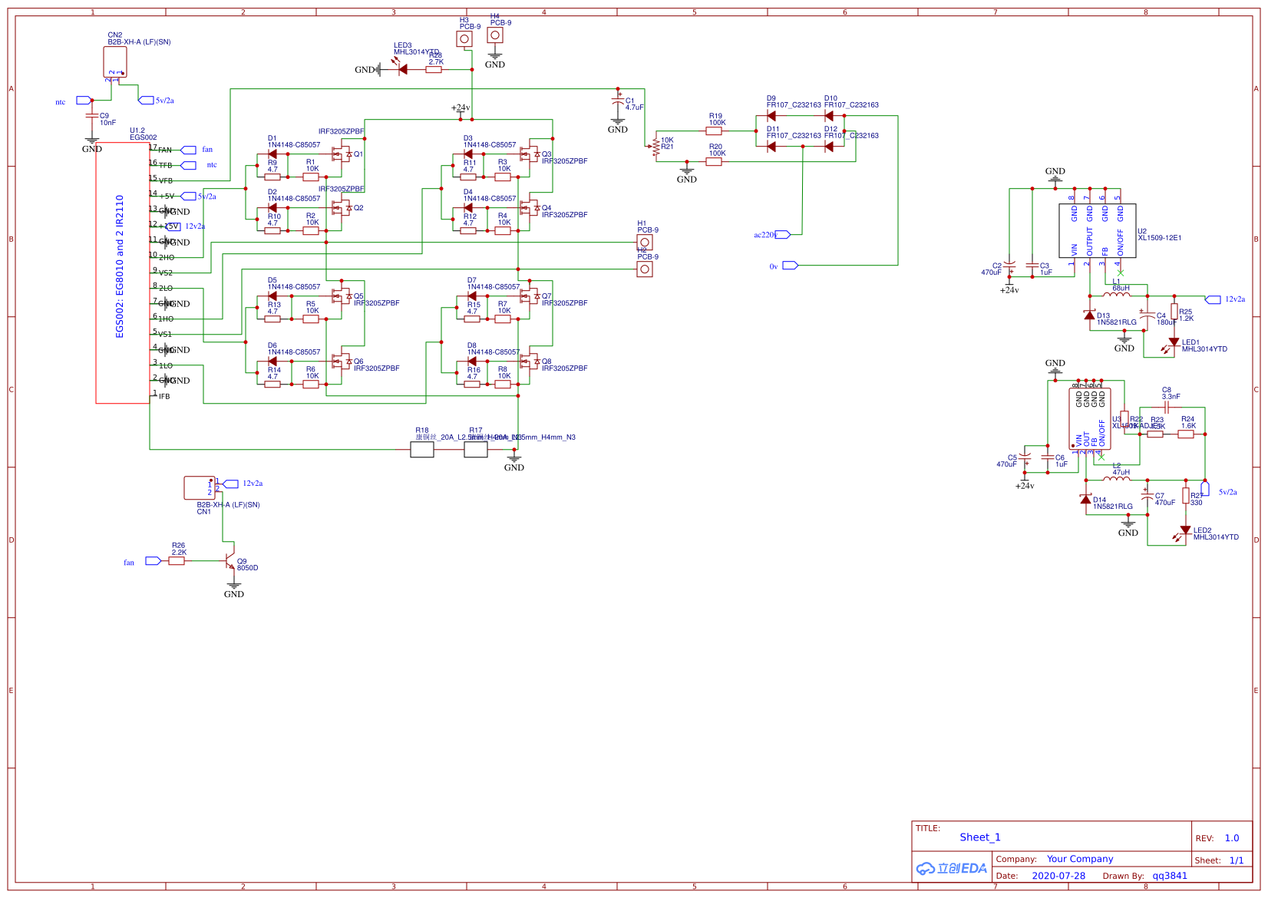Select the R27 330 resistor
1268x898 pixels.
[1186, 496]
